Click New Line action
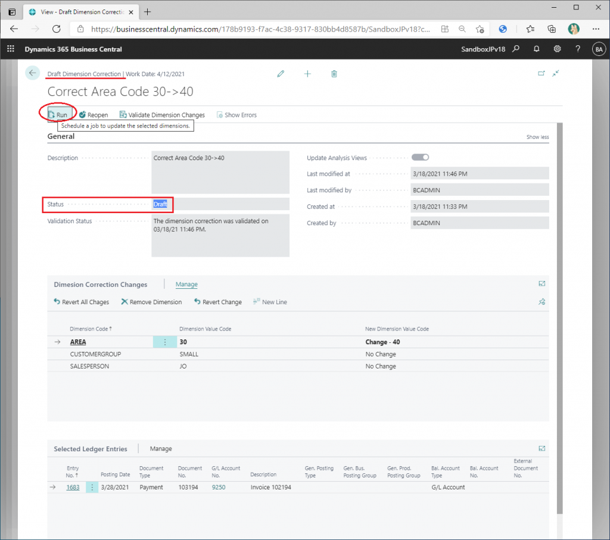Screen dimensions: 610x540 (x=270, y=302)
